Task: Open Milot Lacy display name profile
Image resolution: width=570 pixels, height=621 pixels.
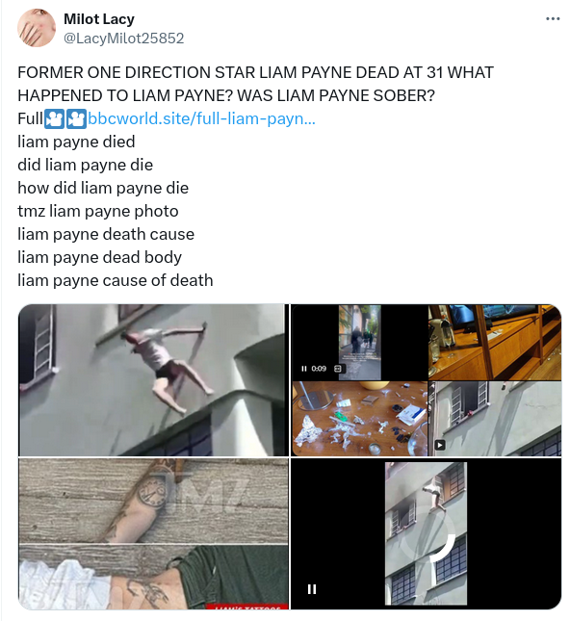Action: tap(99, 18)
